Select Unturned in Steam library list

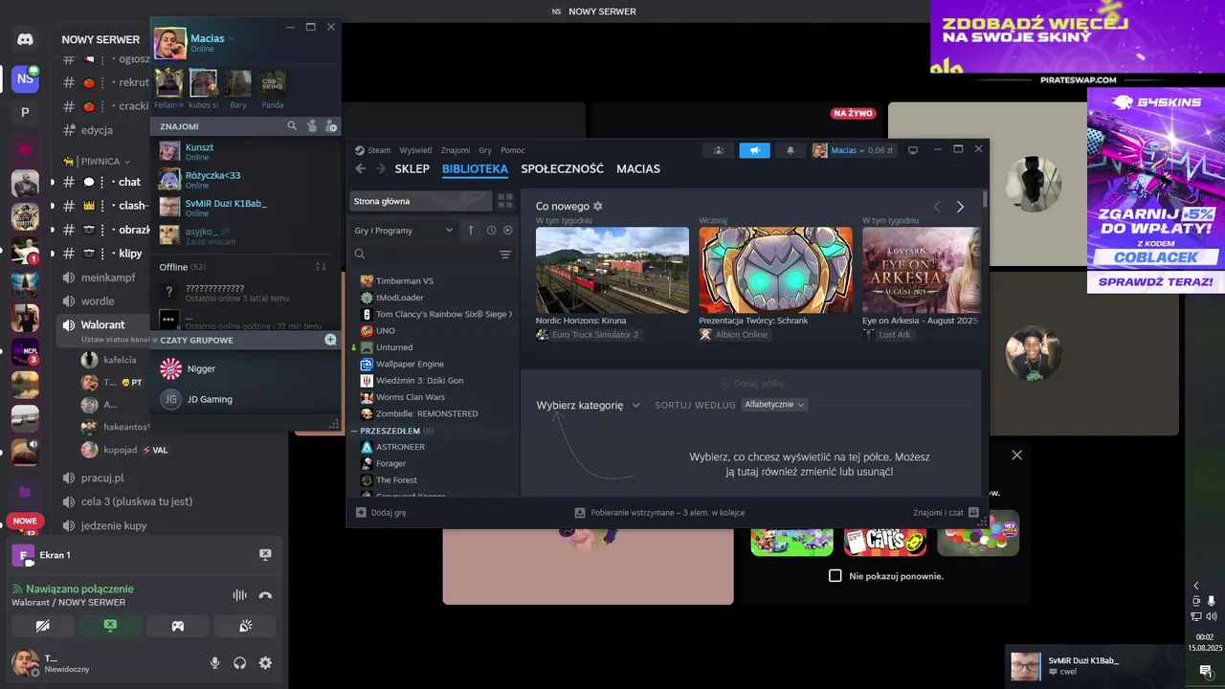[x=394, y=347]
